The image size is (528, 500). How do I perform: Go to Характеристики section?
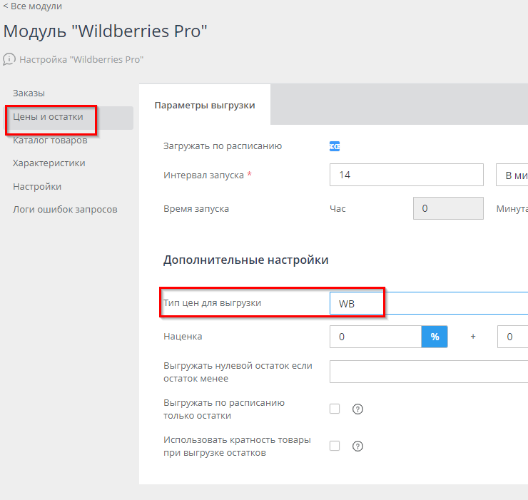click(49, 163)
